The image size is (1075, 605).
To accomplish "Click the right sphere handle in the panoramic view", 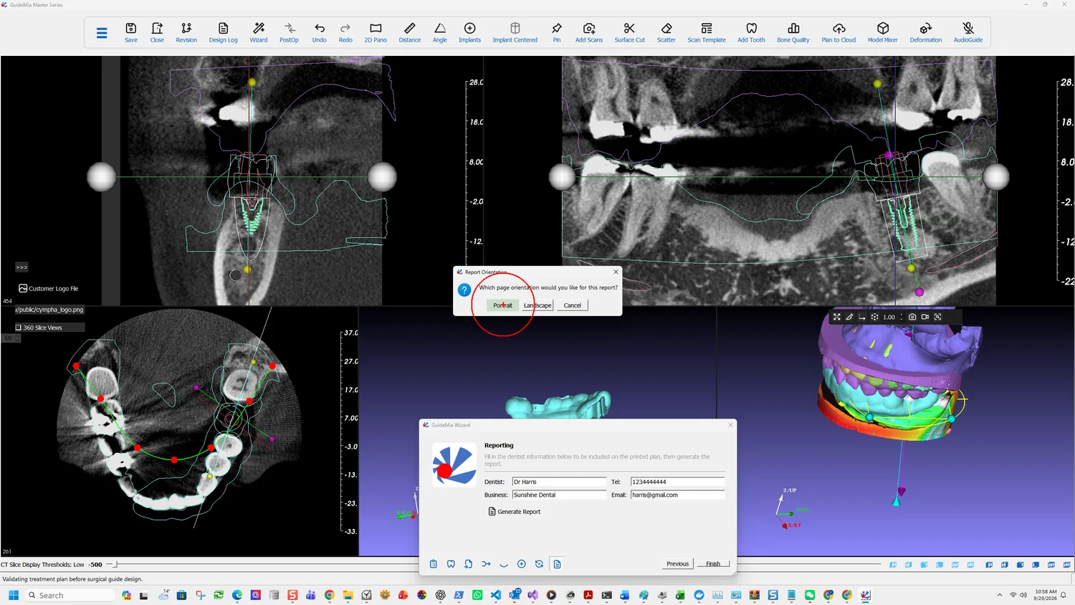I will pyautogui.click(x=995, y=177).
